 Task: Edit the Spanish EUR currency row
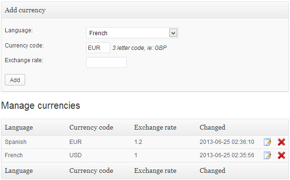click(x=267, y=142)
